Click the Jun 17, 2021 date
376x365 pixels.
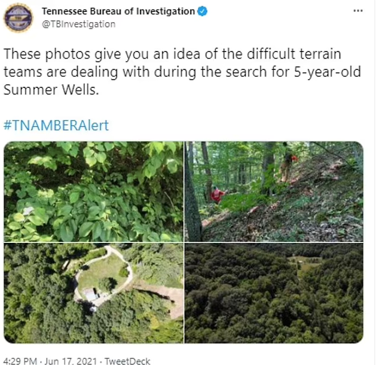(x=71, y=361)
